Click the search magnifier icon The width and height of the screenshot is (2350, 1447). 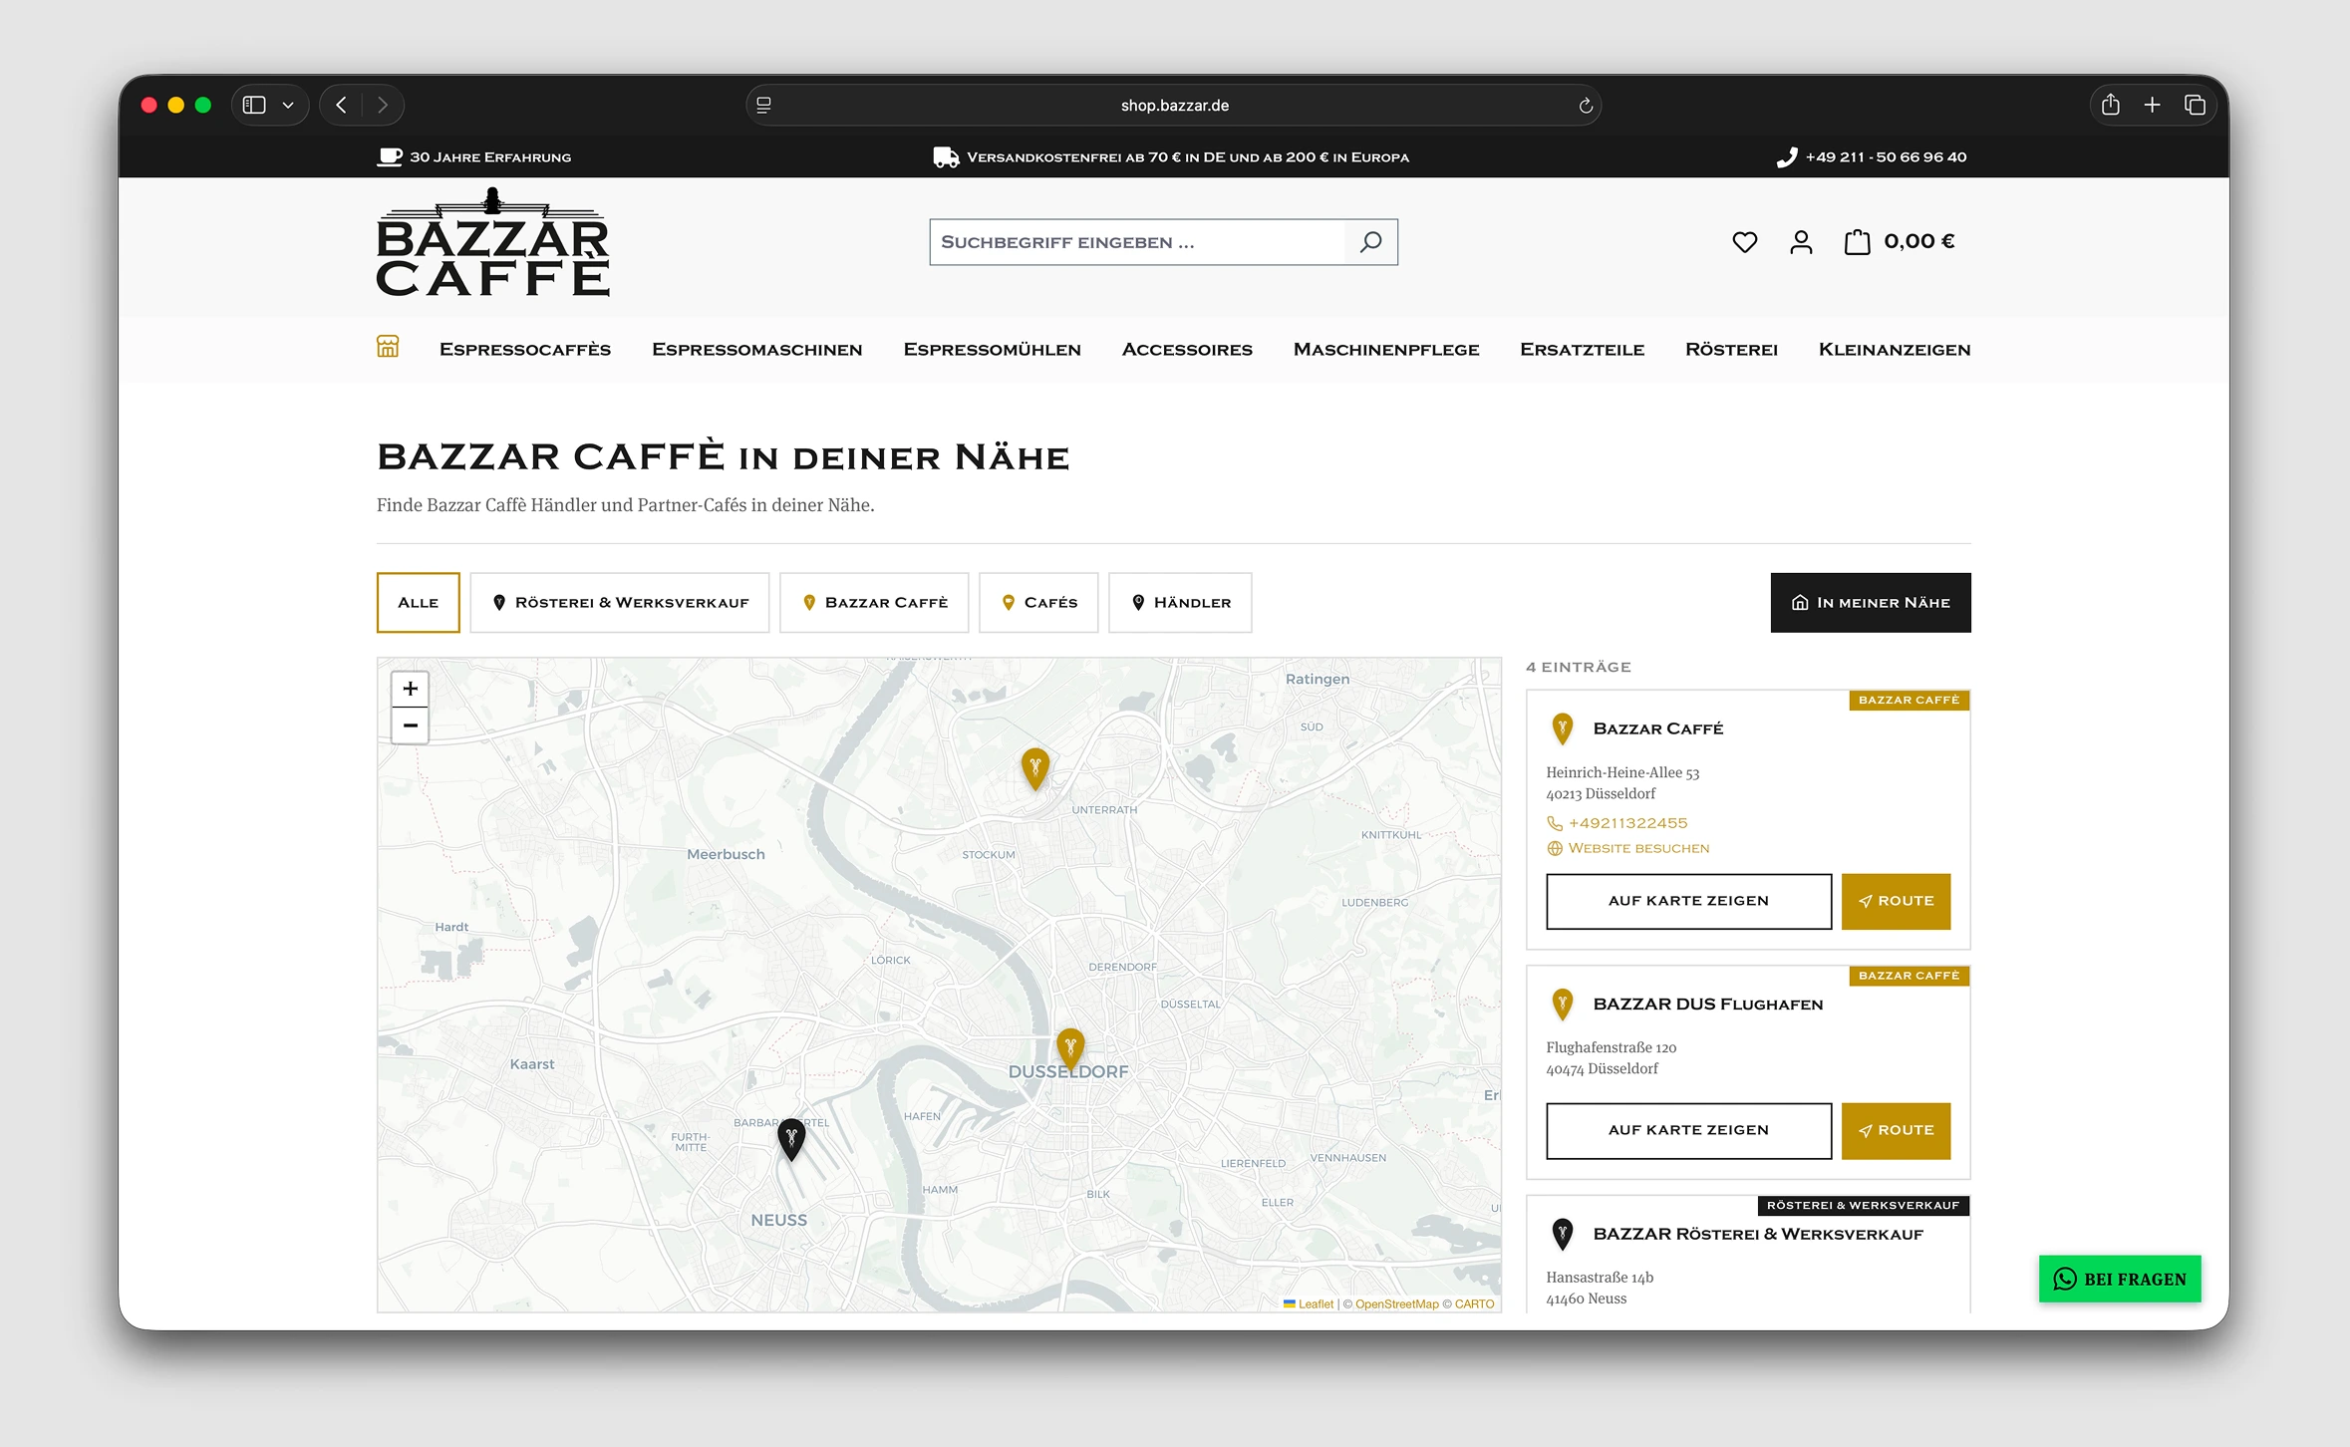[1370, 242]
